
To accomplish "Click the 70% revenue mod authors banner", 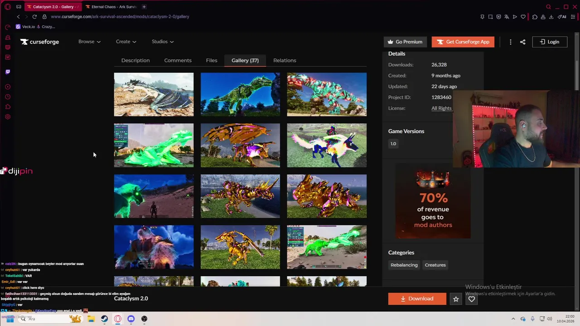I will click(x=433, y=201).
